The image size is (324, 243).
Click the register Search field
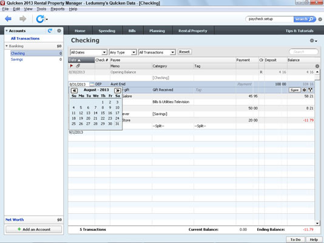click(303, 52)
